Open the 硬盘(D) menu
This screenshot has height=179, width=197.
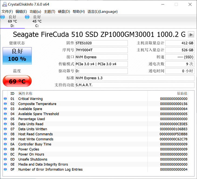click(64, 12)
